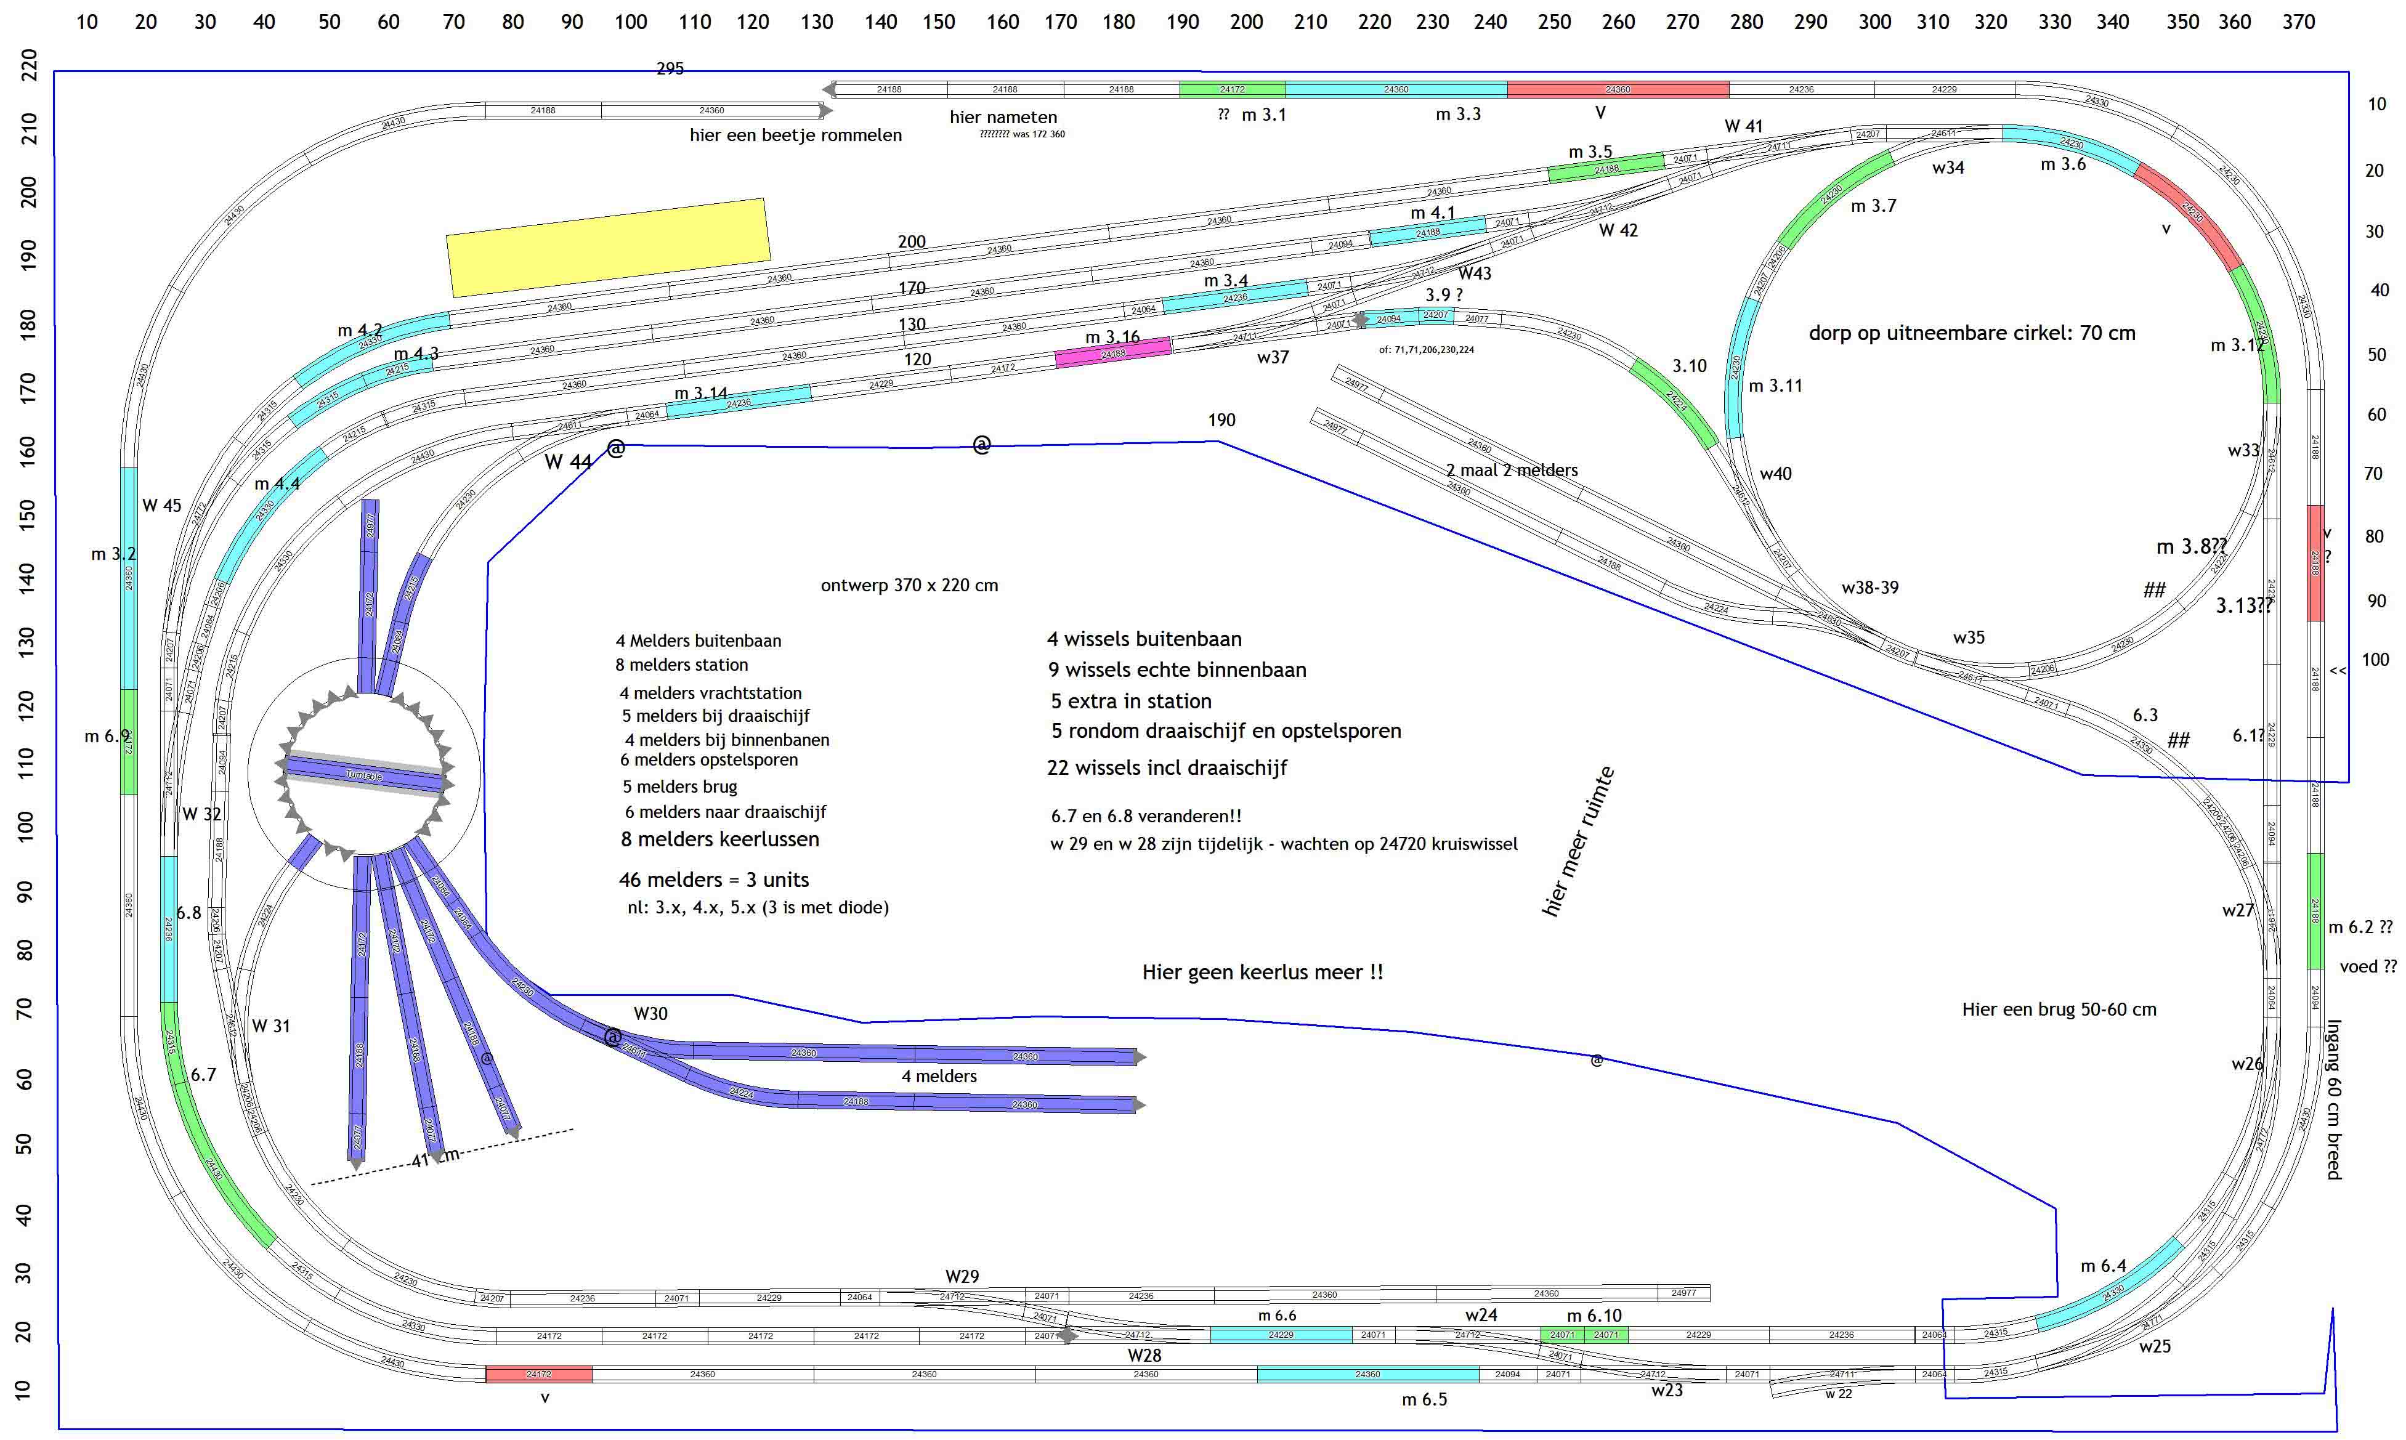Select the 'w26' turnout label

pos(2247,1064)
